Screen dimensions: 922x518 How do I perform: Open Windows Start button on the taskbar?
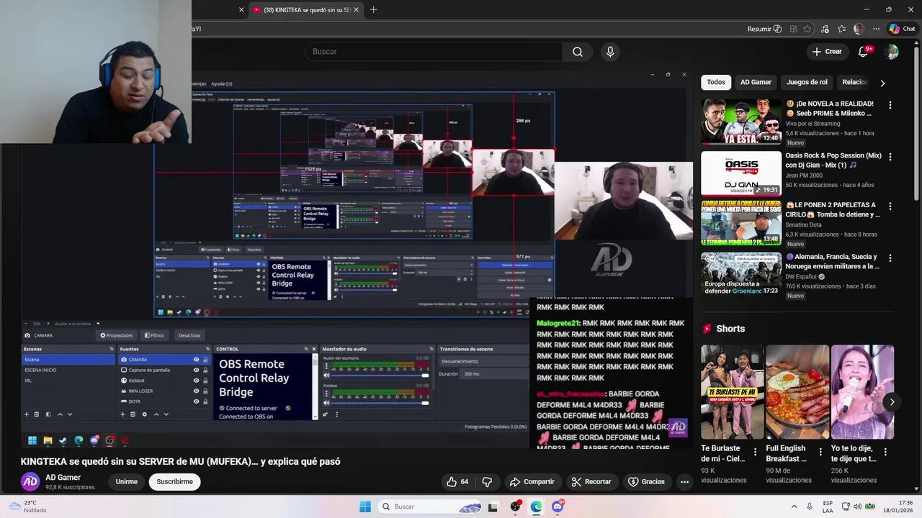[365, 506]
